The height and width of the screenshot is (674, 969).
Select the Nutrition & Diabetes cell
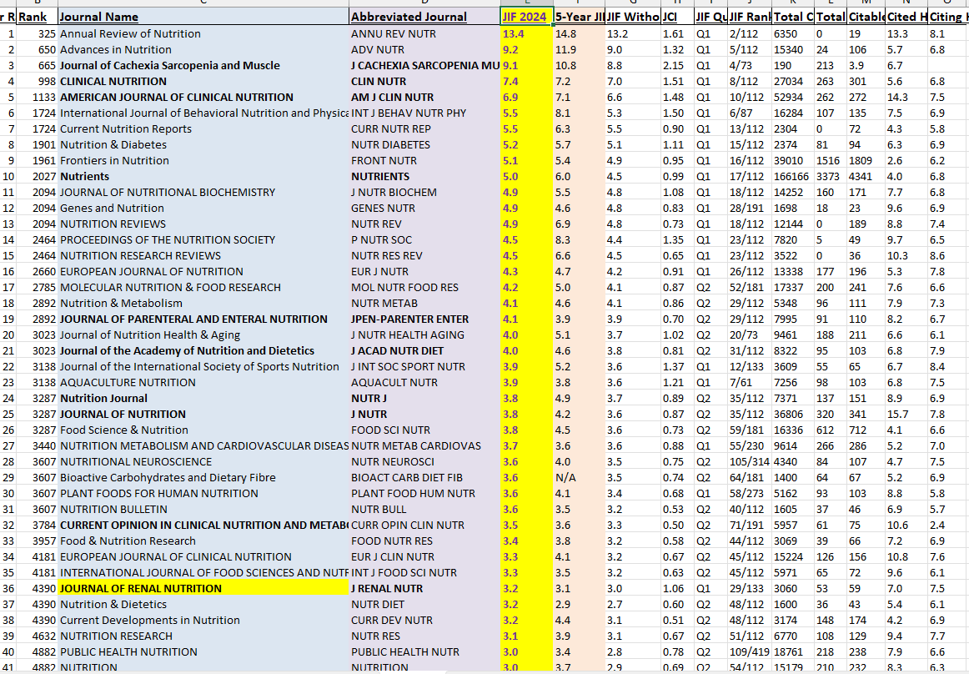tap(203, 144)
